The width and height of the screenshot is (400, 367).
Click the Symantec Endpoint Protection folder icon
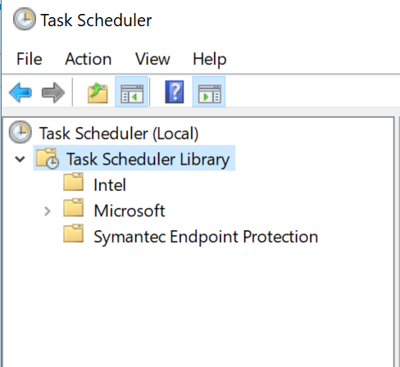click(x=73, y=233)
